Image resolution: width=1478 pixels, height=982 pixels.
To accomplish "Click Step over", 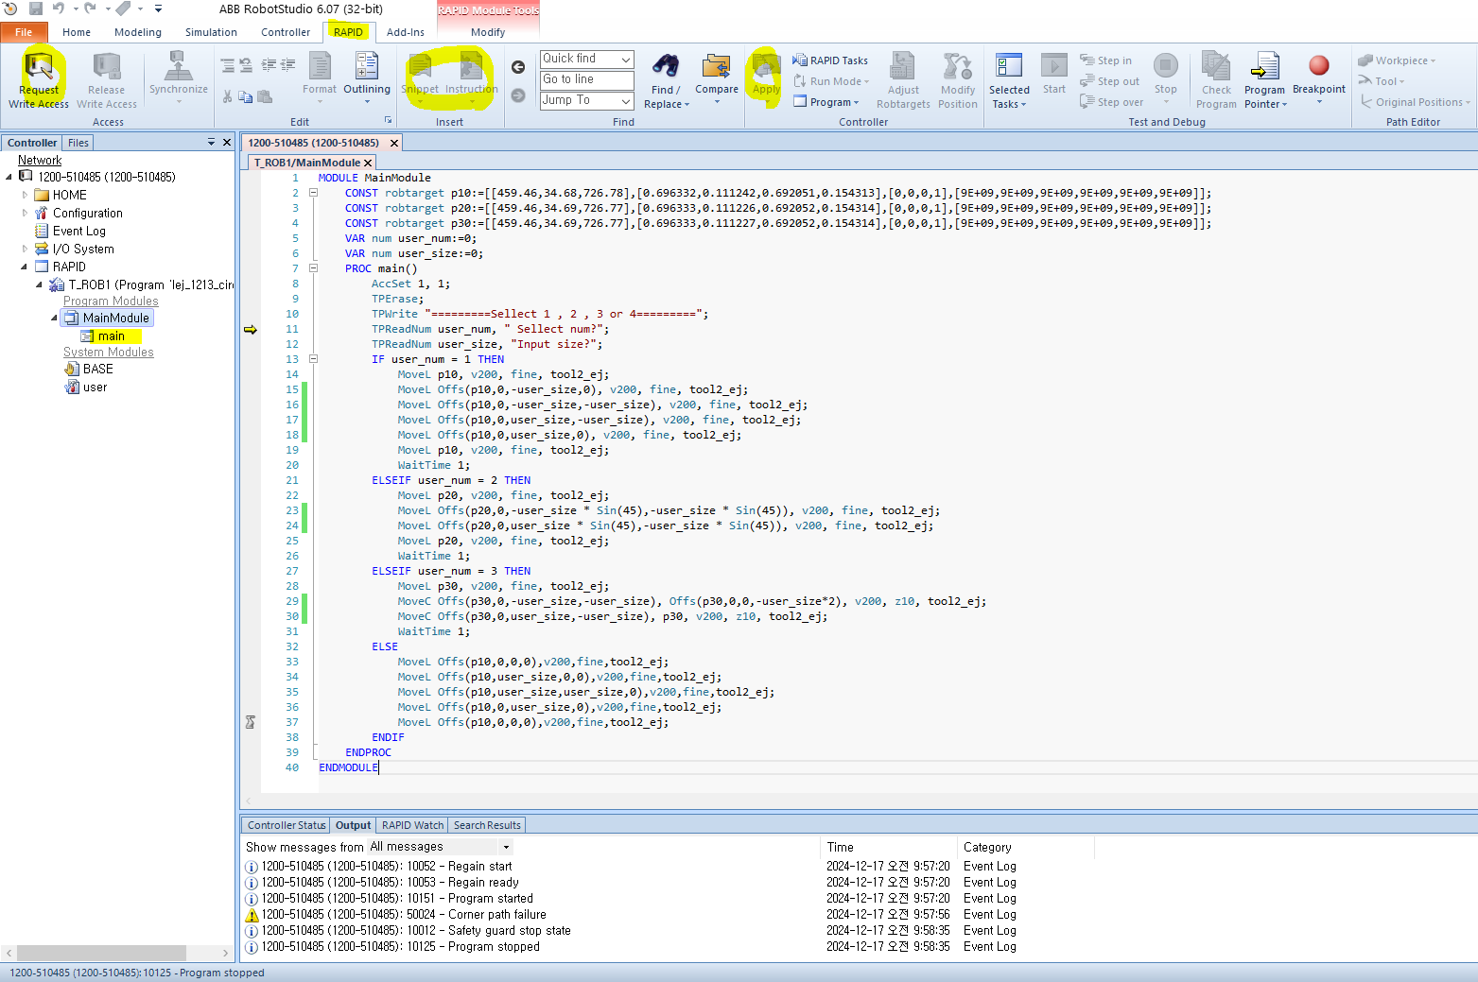I will (x=1112, y=102).
